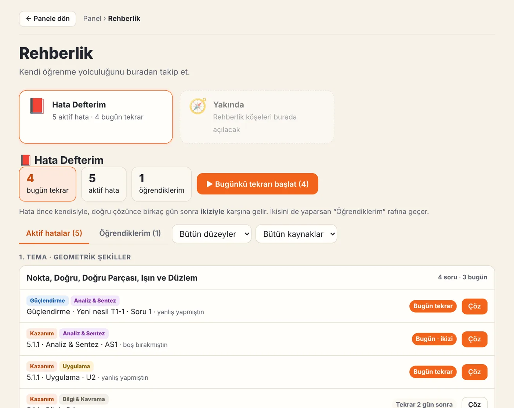Click the Yakında coming-soon card title
The width and height of the screenshot is (514, 408).
pyautogui.click(x=228, y=105)
